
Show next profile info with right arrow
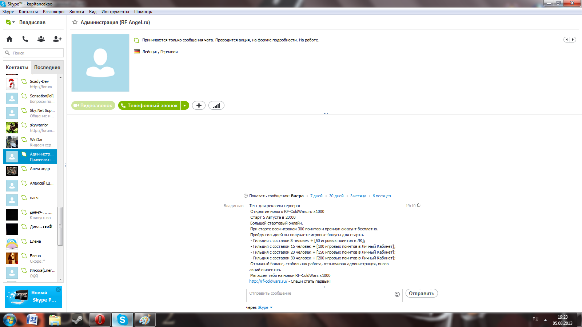(573, 40)
